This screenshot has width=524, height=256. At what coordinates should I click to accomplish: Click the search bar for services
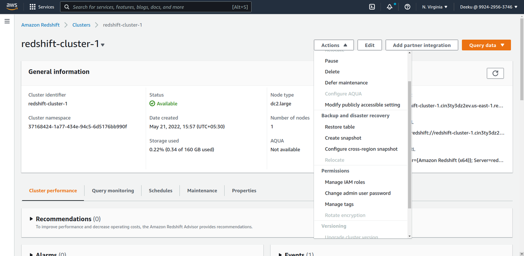(x=156, y=7)
